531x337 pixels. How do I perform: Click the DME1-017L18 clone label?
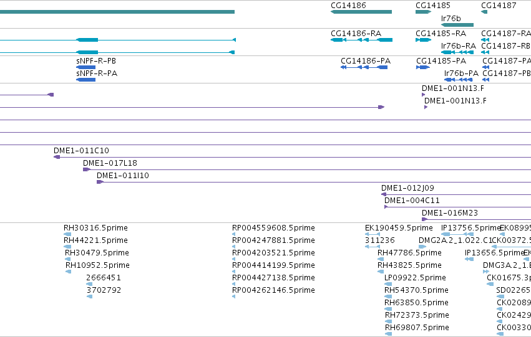coord(110,163)
